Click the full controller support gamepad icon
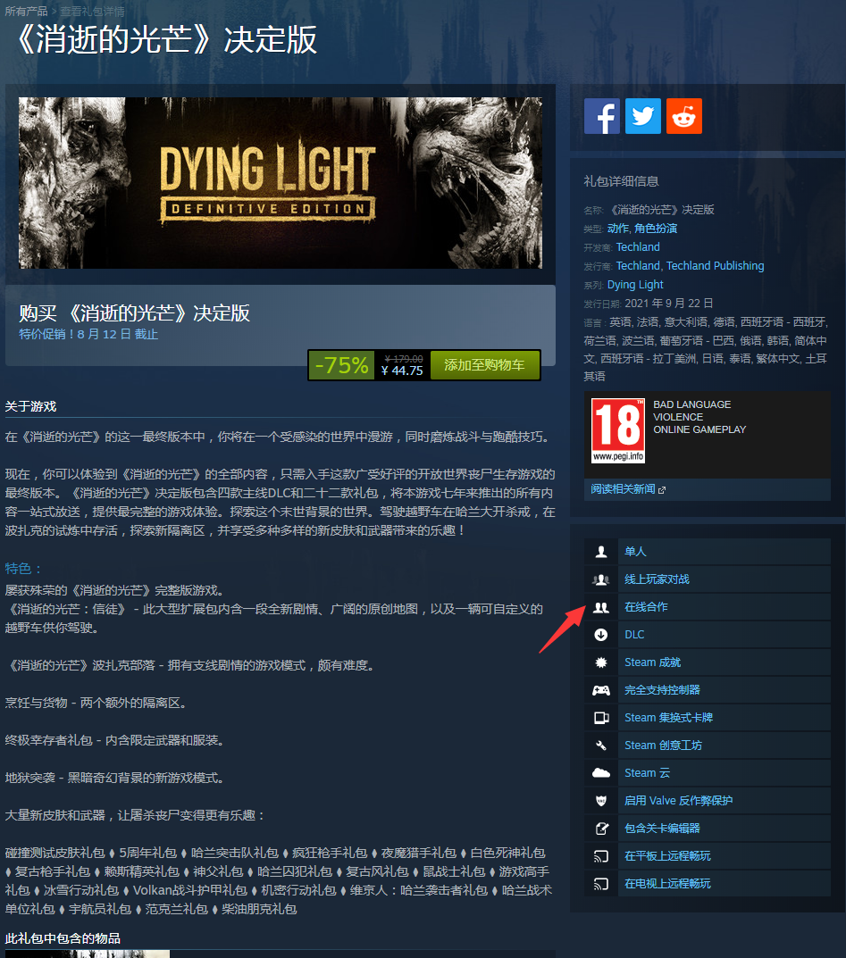 (601, 690)
